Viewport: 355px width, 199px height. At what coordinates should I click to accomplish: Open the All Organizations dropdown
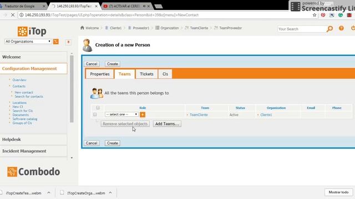click(x=28, y=41)
